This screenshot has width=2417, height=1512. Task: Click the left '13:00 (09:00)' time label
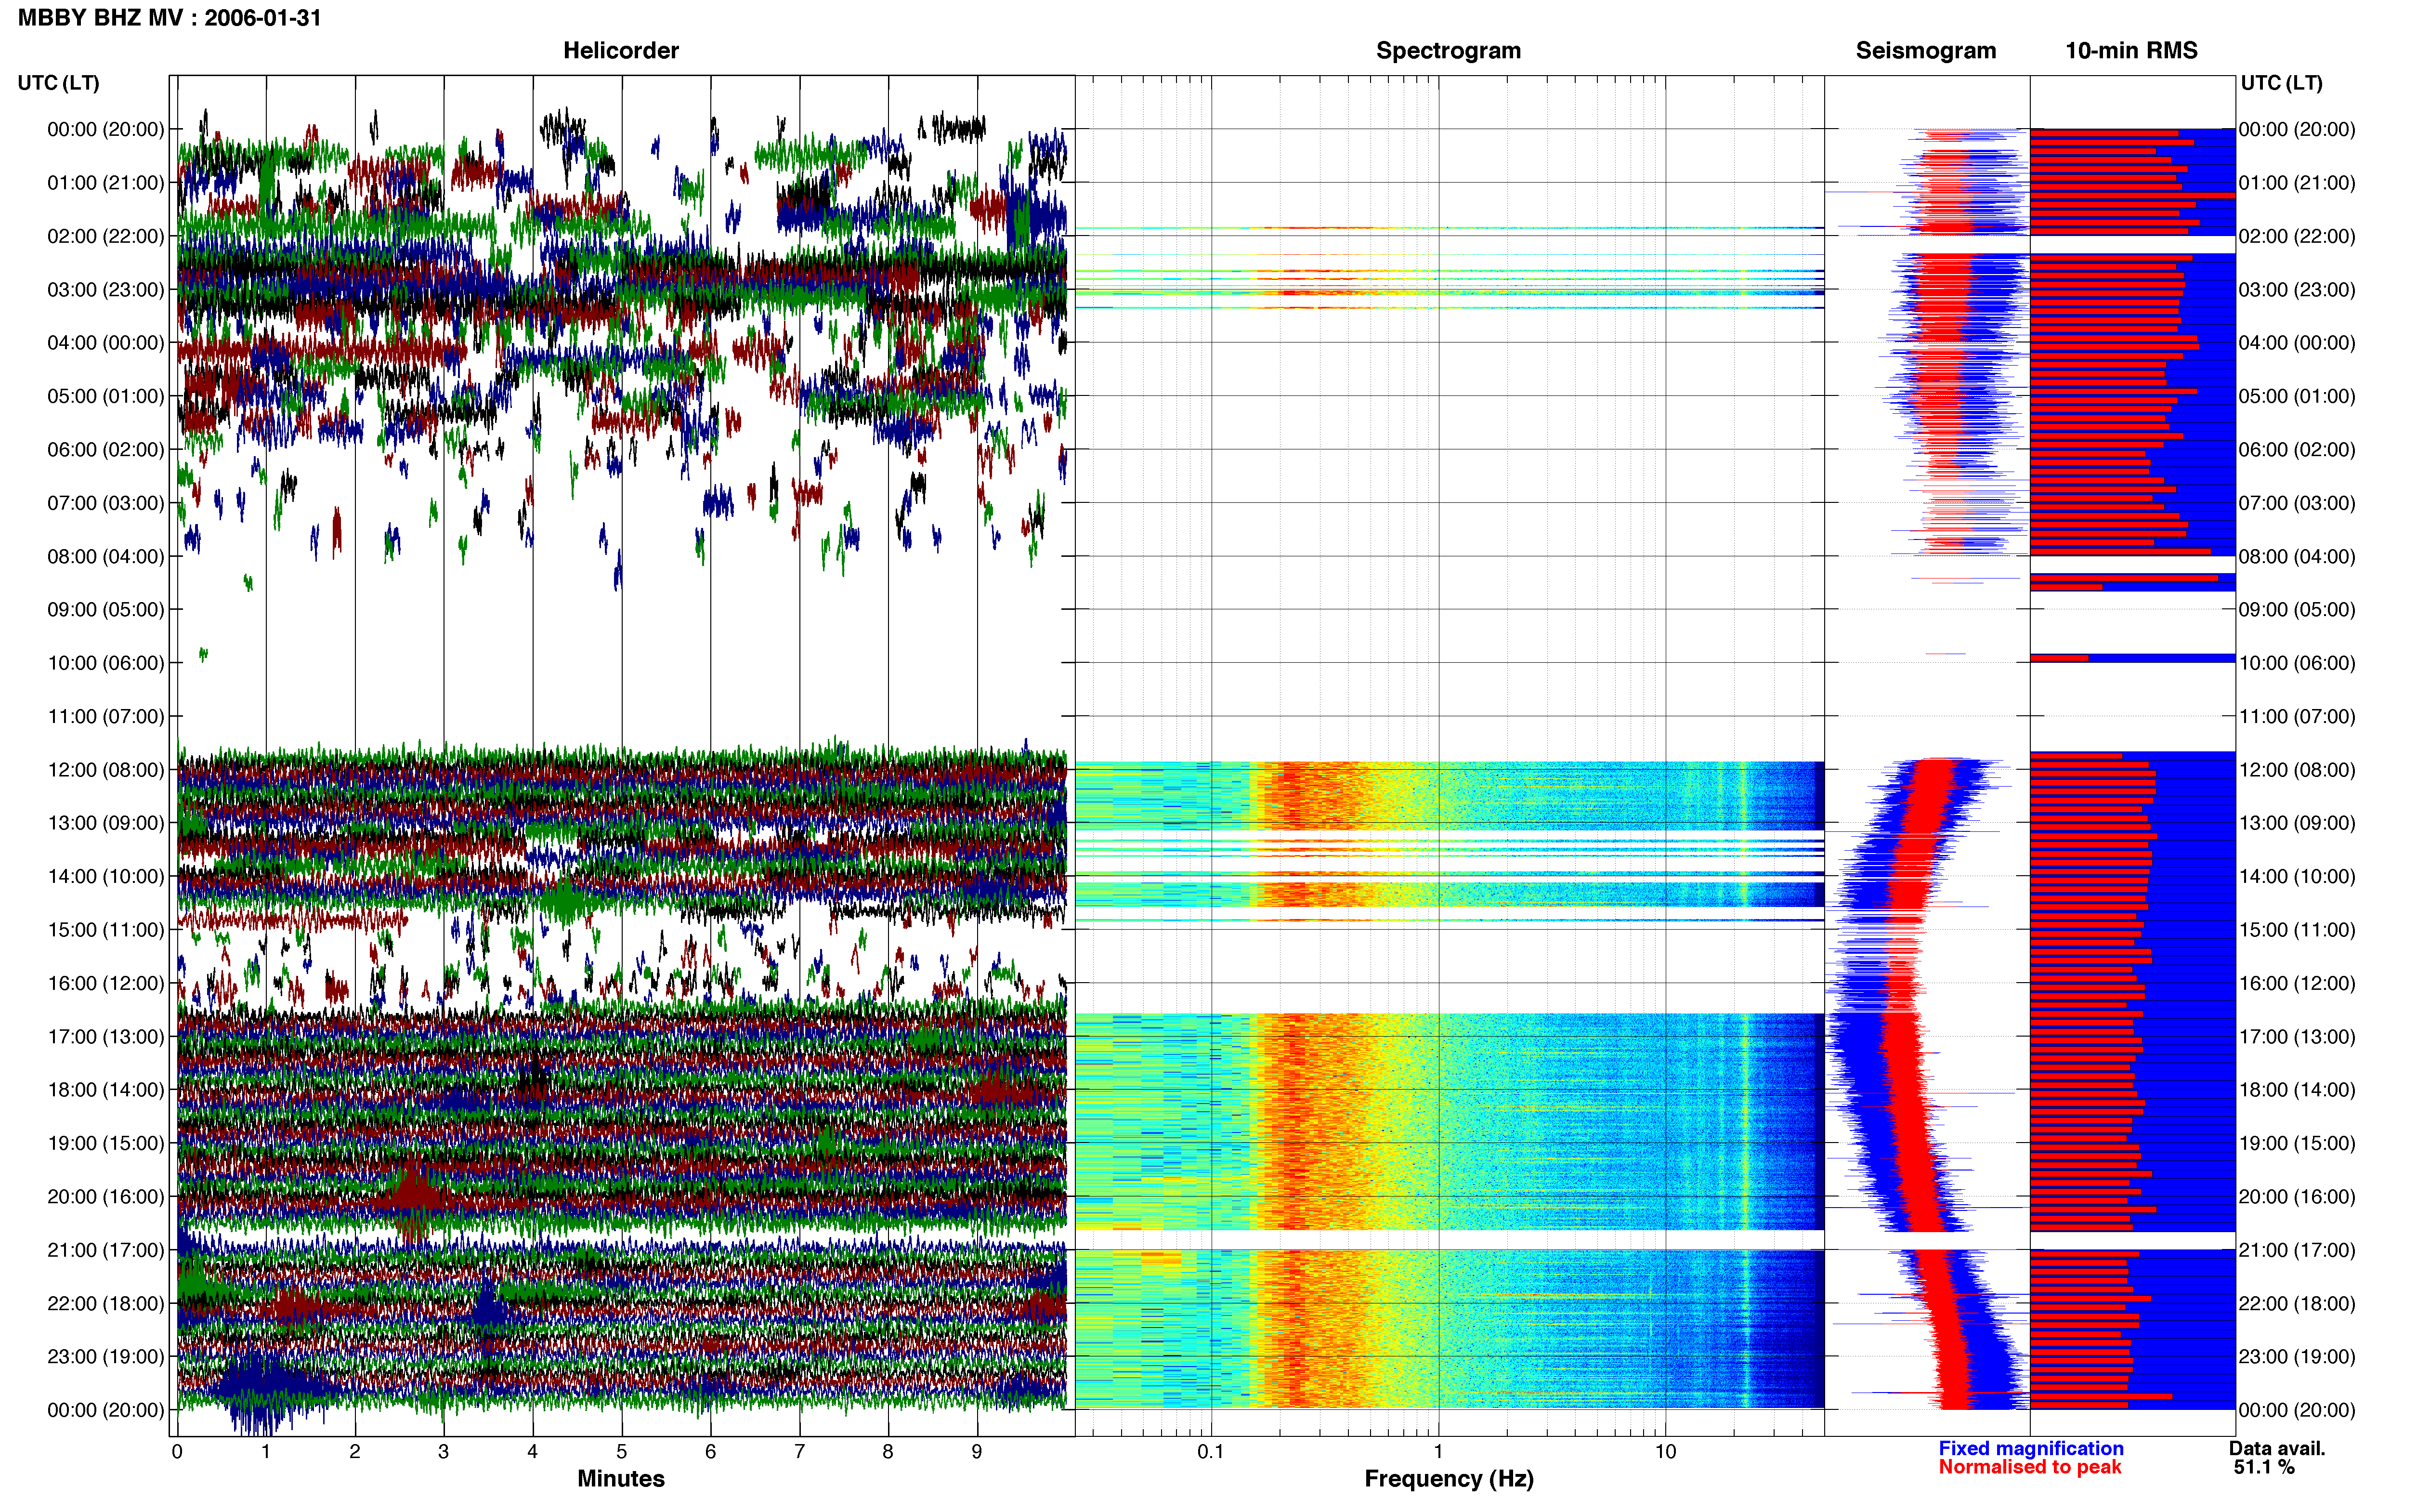click(106, 823)
